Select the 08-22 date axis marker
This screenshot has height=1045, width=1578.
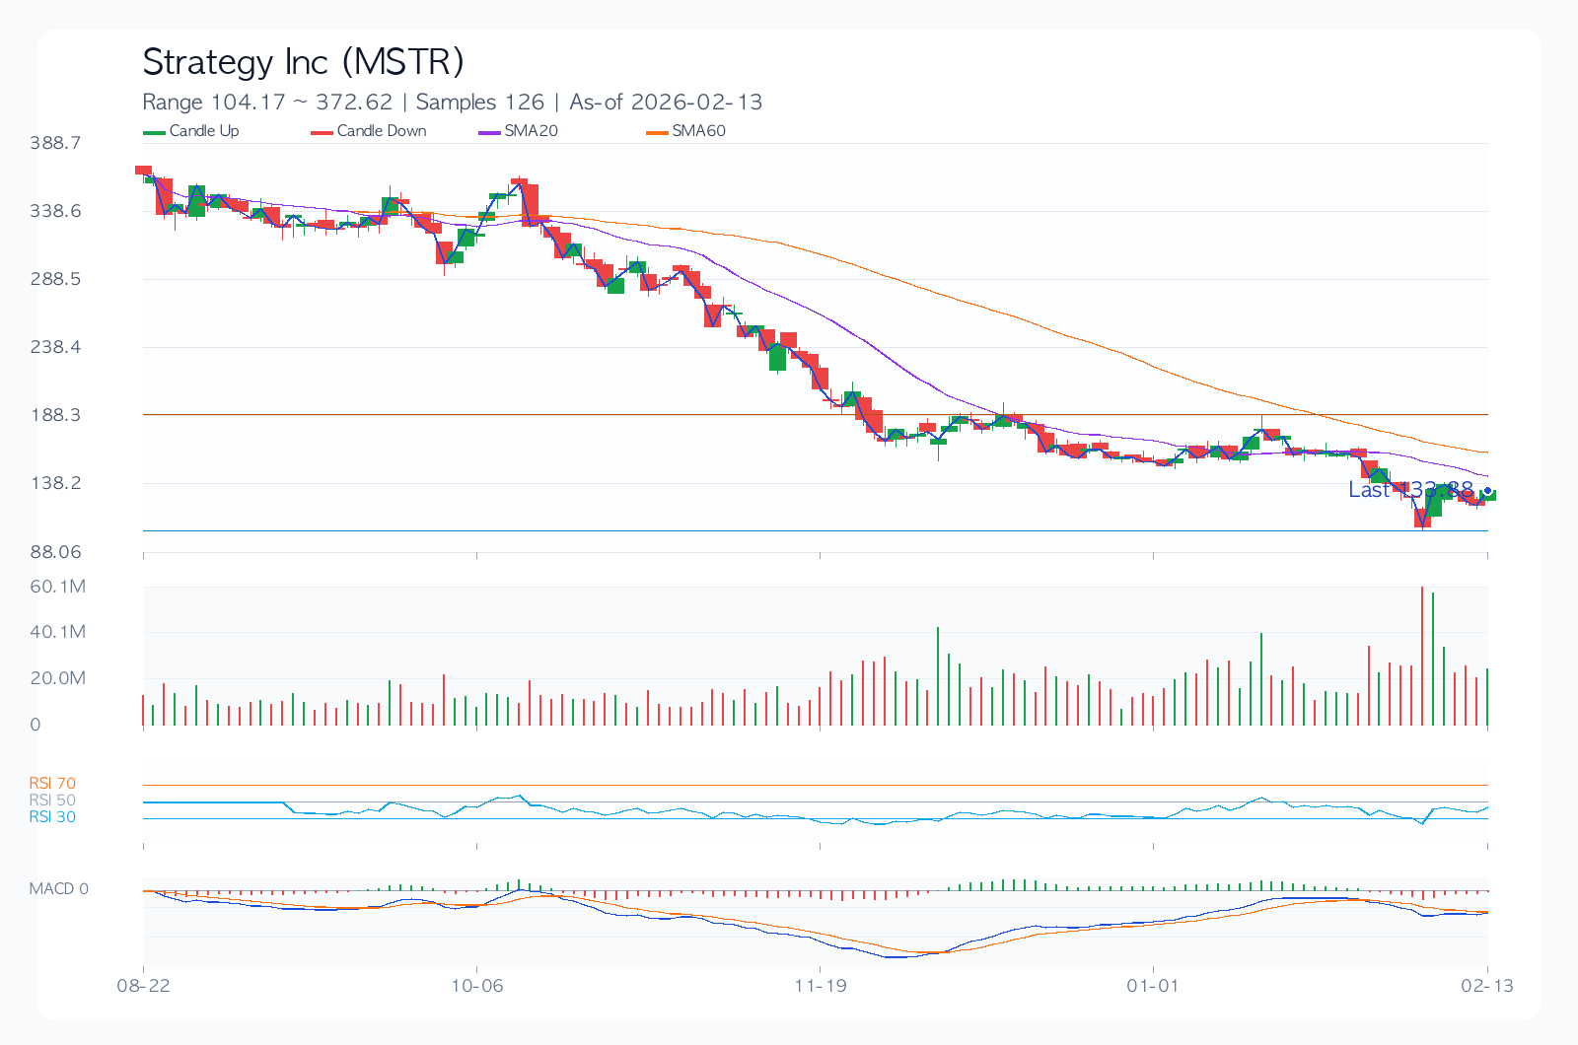point(143,985)
